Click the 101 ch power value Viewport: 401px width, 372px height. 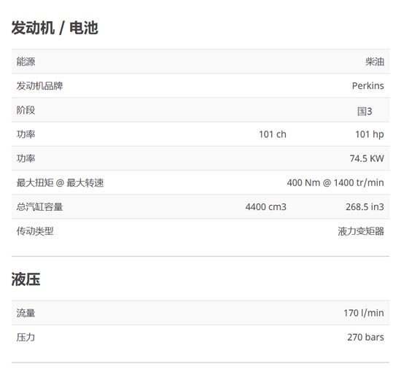(273, 134)
